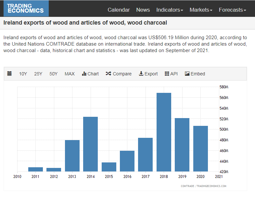
Task: Click the bar chart icon beside Chart
Action: point(84,74)
